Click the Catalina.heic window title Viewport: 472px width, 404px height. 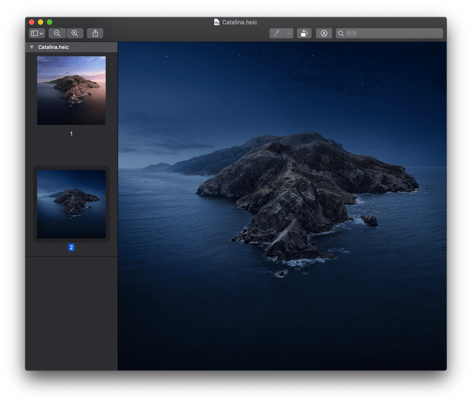click(240, 22)
